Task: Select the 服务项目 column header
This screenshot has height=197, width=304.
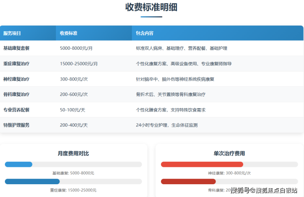Action: point(12,33)
